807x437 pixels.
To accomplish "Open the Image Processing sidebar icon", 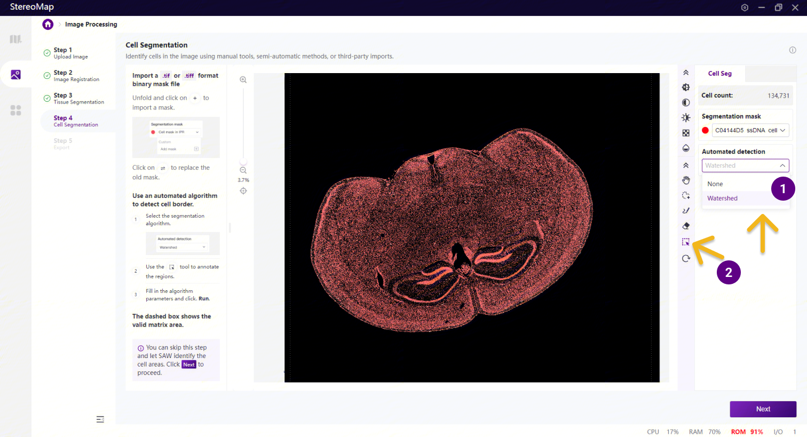I will tap(15, 75).
